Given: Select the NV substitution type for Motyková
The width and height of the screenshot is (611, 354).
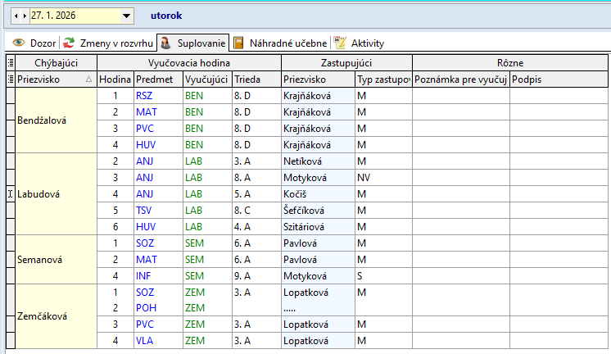Looking at the screenshot, I should pyautogui.click(x=364, y=178).
